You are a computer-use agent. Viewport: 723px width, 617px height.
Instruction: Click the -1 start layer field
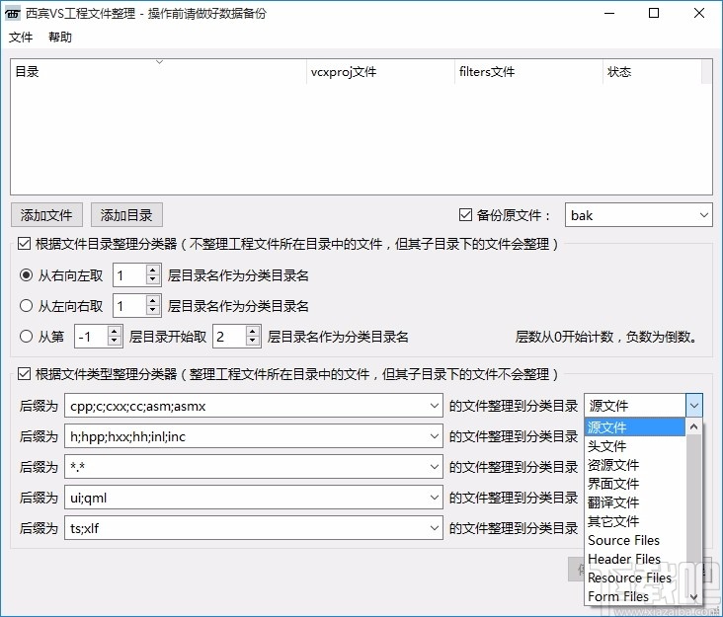91,337
